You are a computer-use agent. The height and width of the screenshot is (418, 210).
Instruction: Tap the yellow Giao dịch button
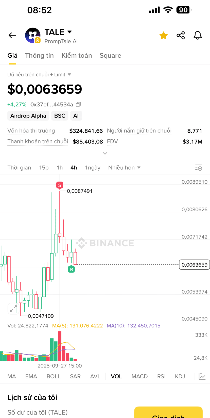pyautogui.click(x=168, y=412)
